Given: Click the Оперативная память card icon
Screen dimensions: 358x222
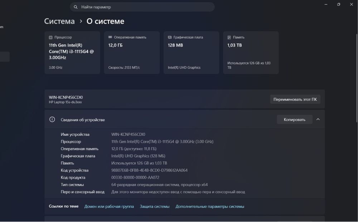Looking at the screenshot, I should click(x=110, y=37).
